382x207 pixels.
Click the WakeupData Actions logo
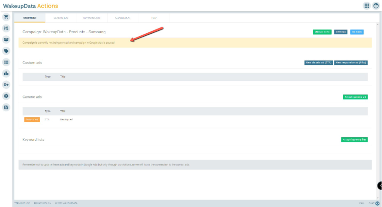(x=30, y=6)
